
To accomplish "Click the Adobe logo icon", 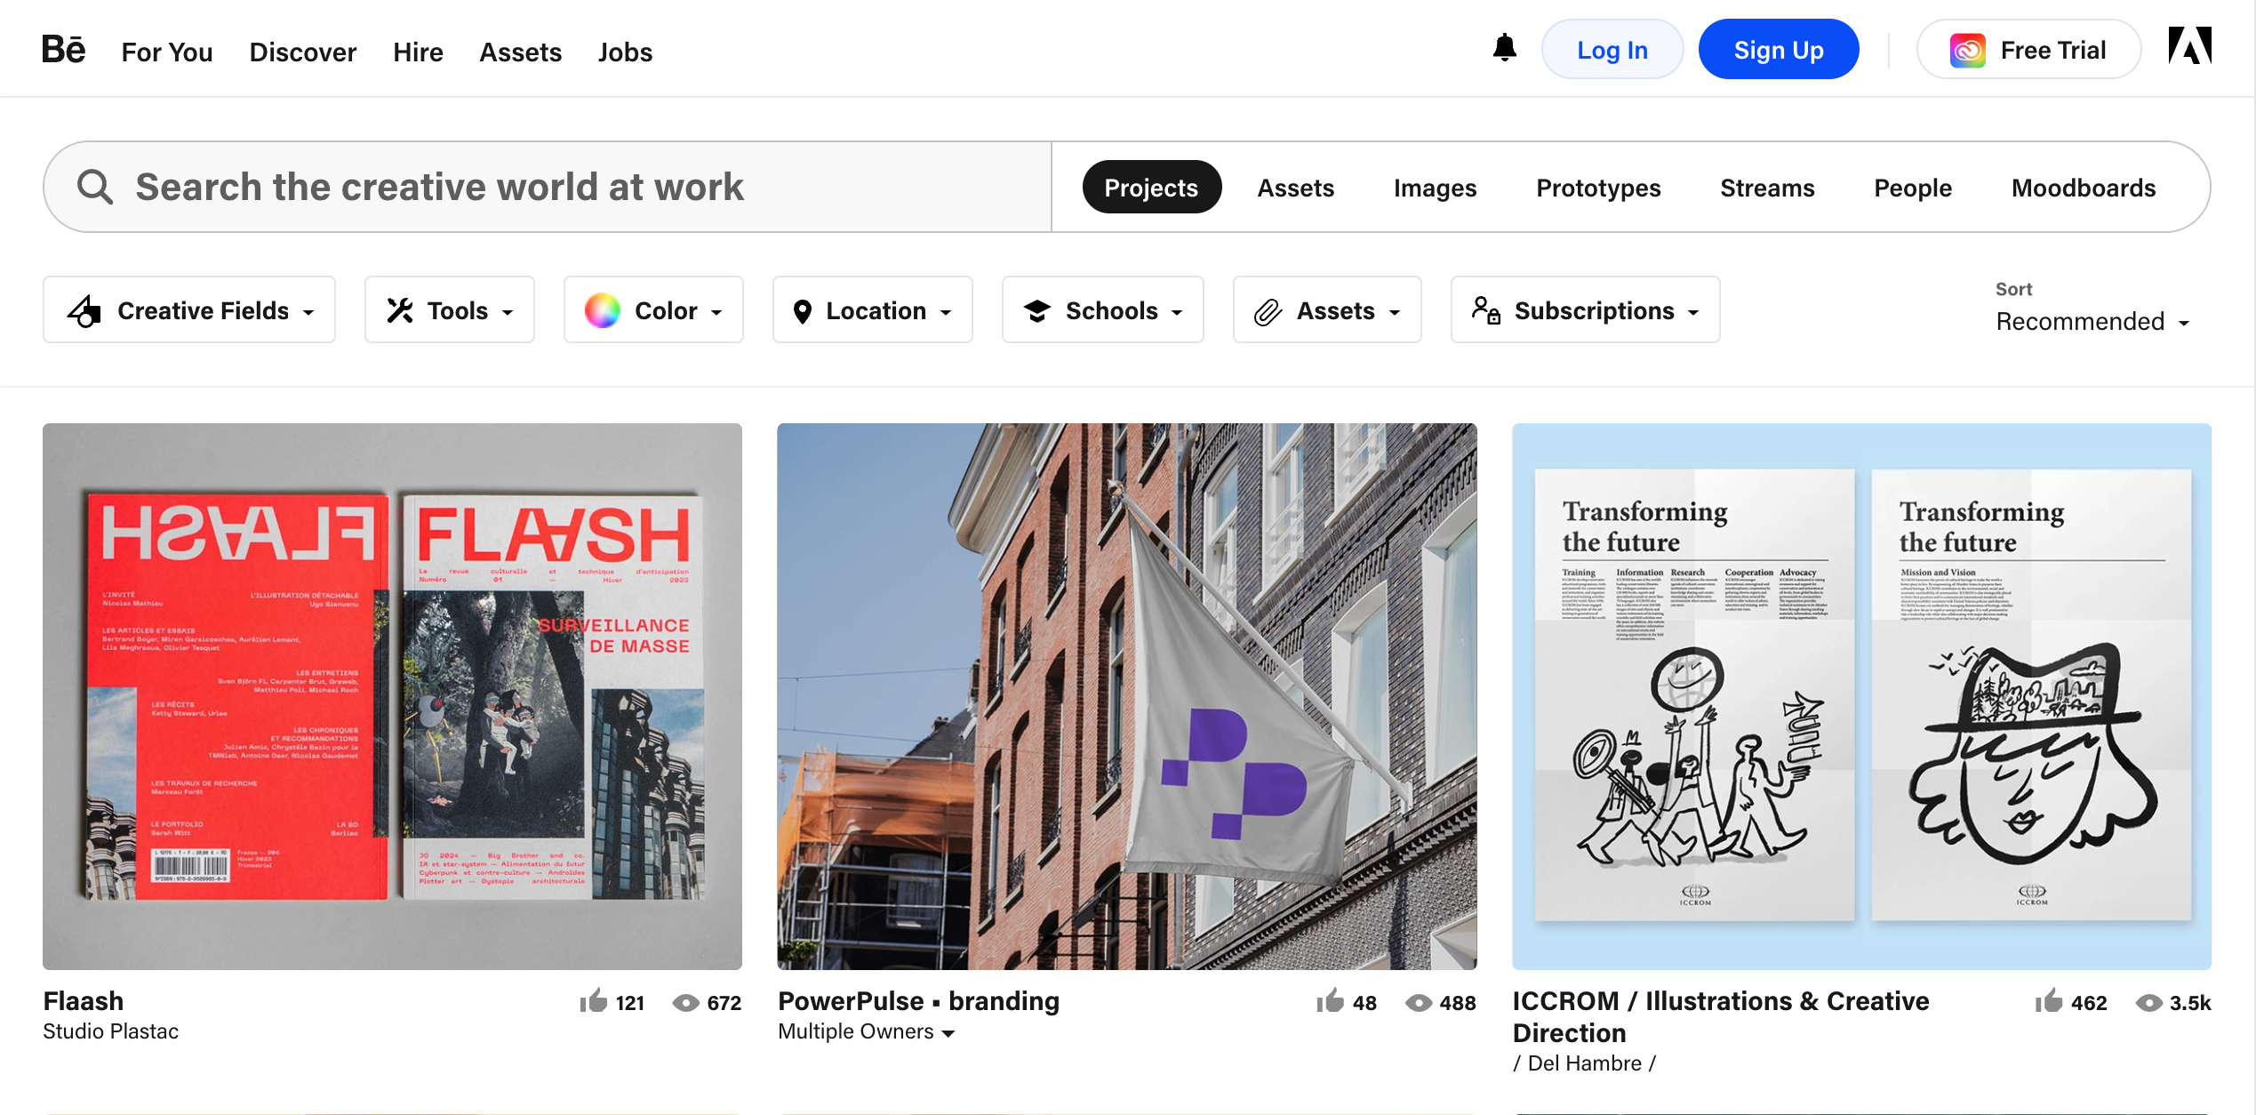I will [2189, 46].
